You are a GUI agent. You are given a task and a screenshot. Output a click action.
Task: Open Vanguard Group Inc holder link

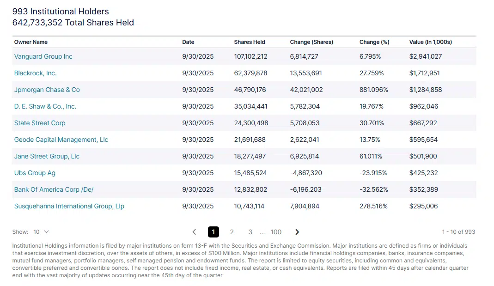pyautogui.click(x=43, y=56)
